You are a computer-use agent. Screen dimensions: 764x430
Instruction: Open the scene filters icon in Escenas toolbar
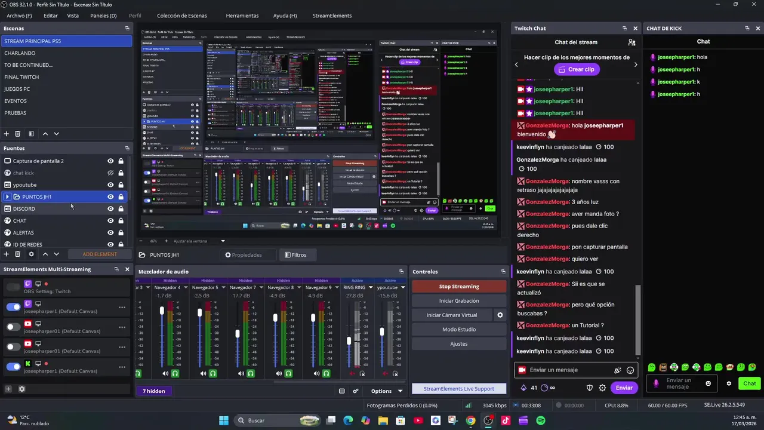pos(31,134)
